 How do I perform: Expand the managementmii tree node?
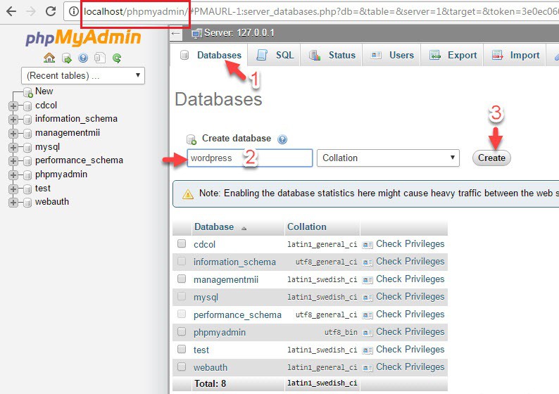click(x=13, y=134)
